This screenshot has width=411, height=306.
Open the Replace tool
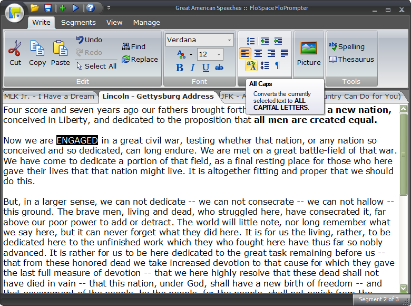click(x=140, y=59)
